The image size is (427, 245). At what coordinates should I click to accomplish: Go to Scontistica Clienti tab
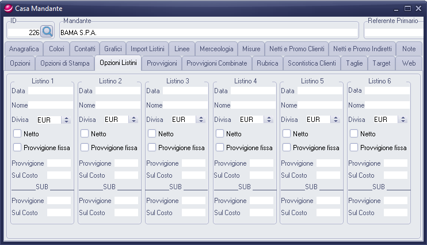[x=311, y=63]
